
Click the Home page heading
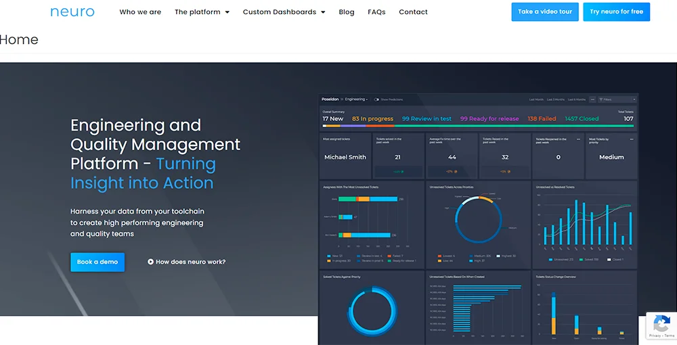click(19, 40)
